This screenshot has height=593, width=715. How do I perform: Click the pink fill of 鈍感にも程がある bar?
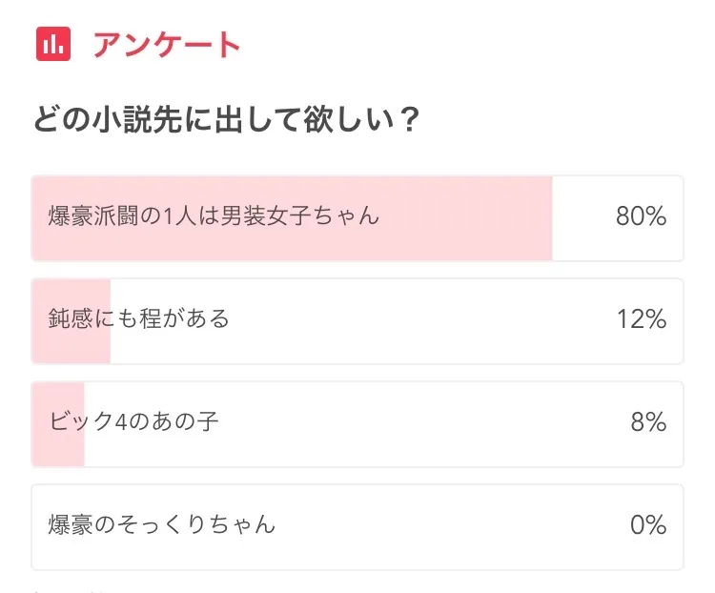pyautogui.click(x=71, y=321)
